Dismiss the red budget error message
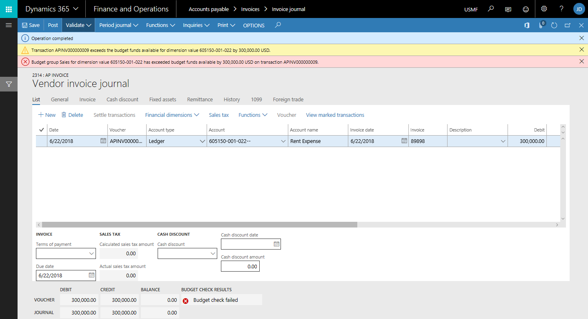Screen dimensions: 588x319 pos(581,62)
